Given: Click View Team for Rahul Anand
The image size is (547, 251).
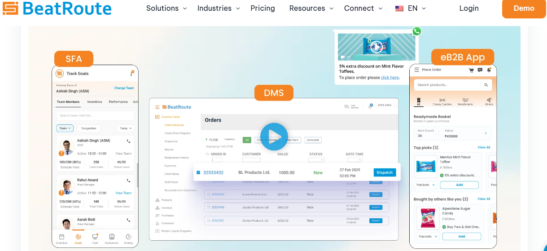Looking at the screenshot, I should tap(123, 193).
